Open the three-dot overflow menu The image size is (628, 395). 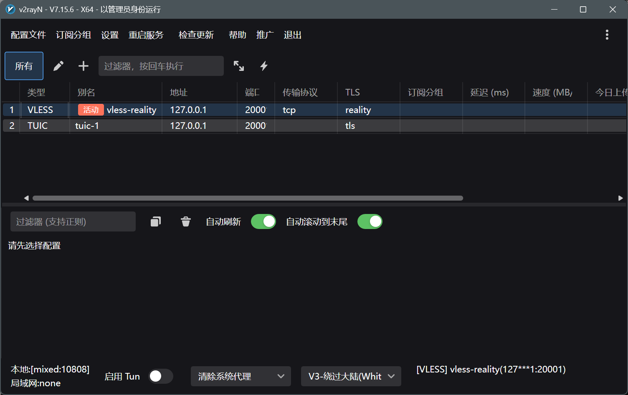(607, 35)
